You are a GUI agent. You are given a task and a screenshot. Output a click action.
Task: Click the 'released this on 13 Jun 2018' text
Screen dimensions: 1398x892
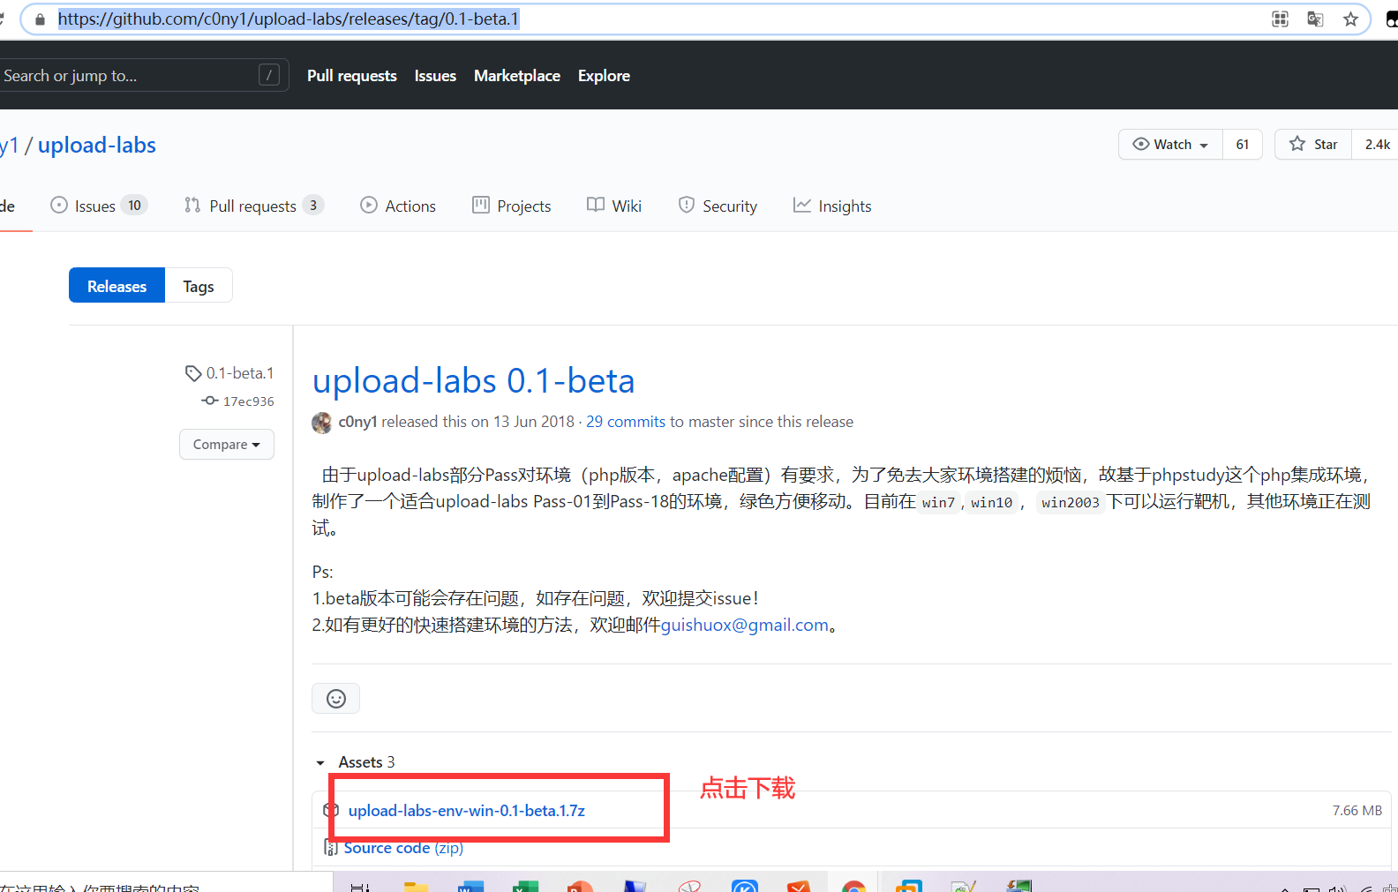(477, 422)
